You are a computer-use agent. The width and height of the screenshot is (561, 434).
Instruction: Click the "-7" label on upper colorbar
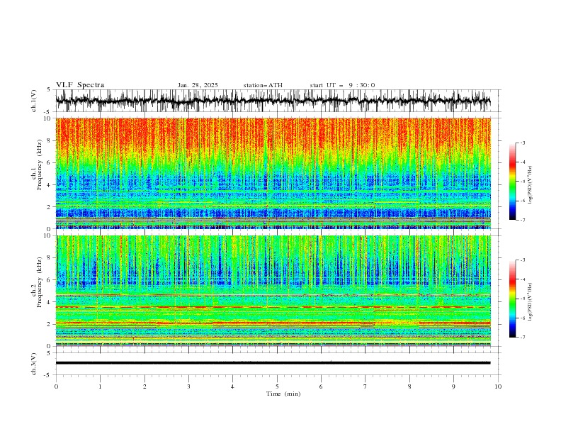pos(523,220)
